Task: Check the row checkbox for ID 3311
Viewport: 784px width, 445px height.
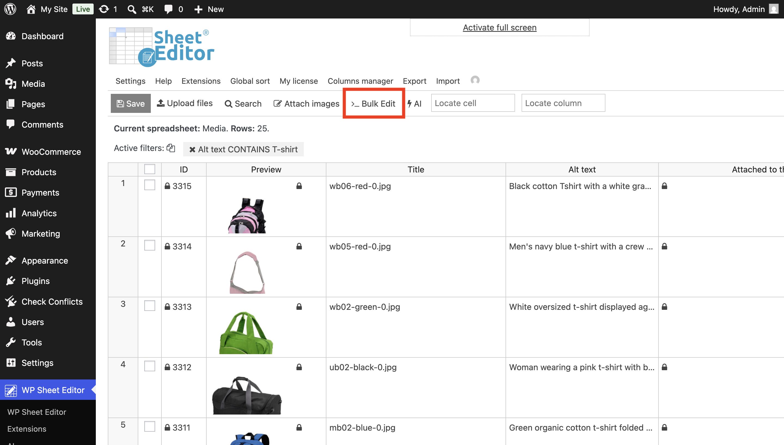Action: coord(149,426)
